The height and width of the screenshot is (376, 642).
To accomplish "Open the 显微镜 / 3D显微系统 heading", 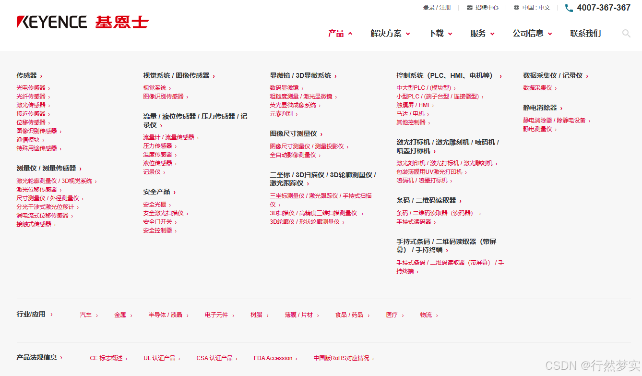I will coord(303,75).
